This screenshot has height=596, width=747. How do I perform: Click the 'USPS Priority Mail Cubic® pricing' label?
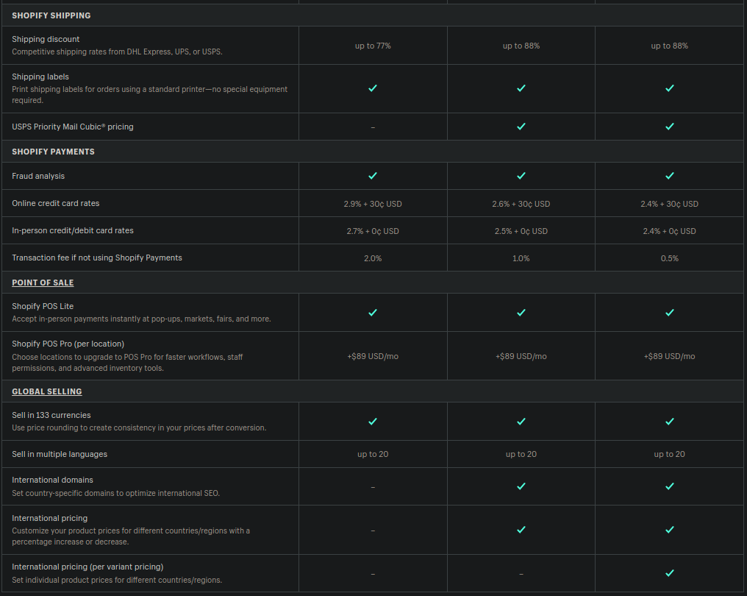click(72, 127)
